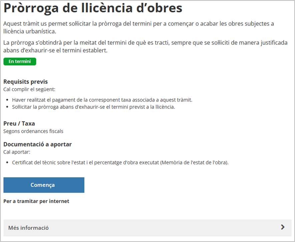This screenshot has width=295, height=242.
Task: Click the Cal complir el següent text
Action: click(29, 89)
